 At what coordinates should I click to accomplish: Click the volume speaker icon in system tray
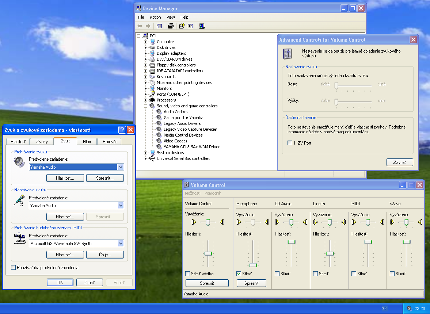coord(409,309)
